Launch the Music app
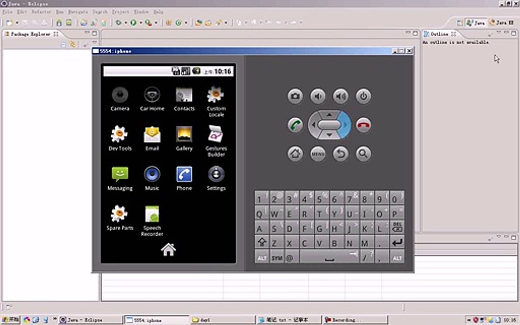520x325 pixels. (x=152, y=178)
